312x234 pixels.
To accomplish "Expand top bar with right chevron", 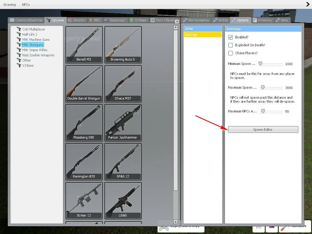I will pos(308,4).
